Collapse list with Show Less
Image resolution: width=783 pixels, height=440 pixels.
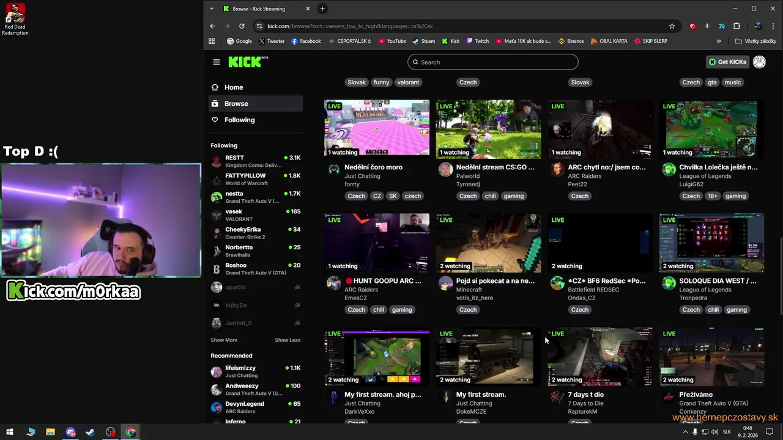288,340
